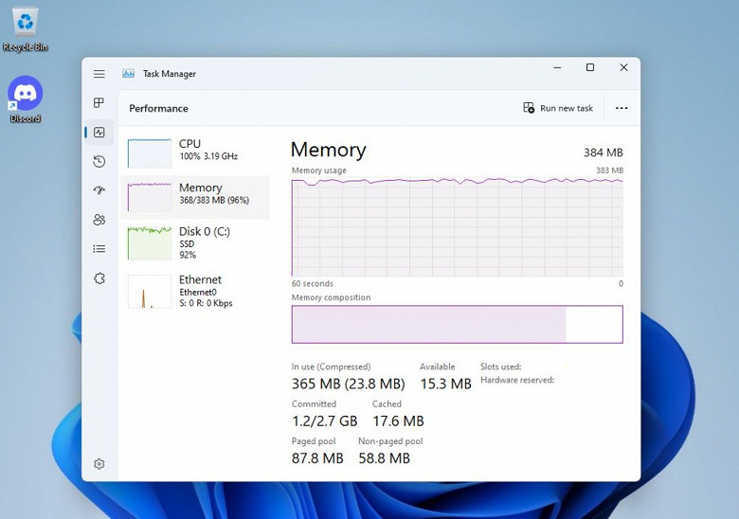This screenshot has height=519, width=739.
Task: Open the Details page icon in sidebar
Action: pyautogui.click(x=99, y=249)
